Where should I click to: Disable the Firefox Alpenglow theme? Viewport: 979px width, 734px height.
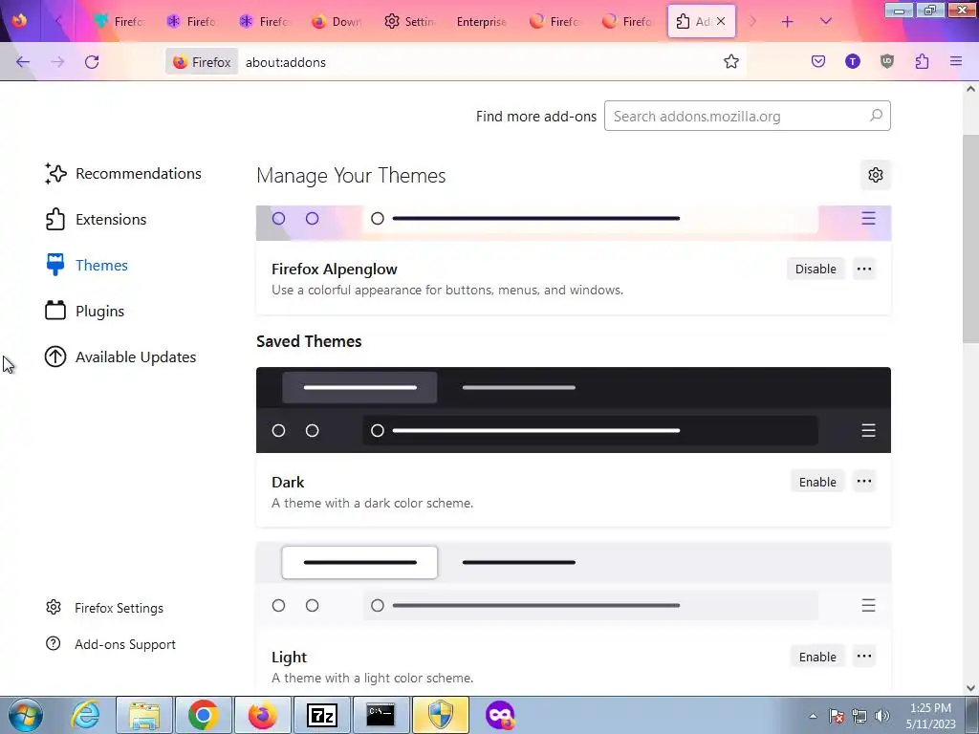pyautogui.click(x=816, y=269)
